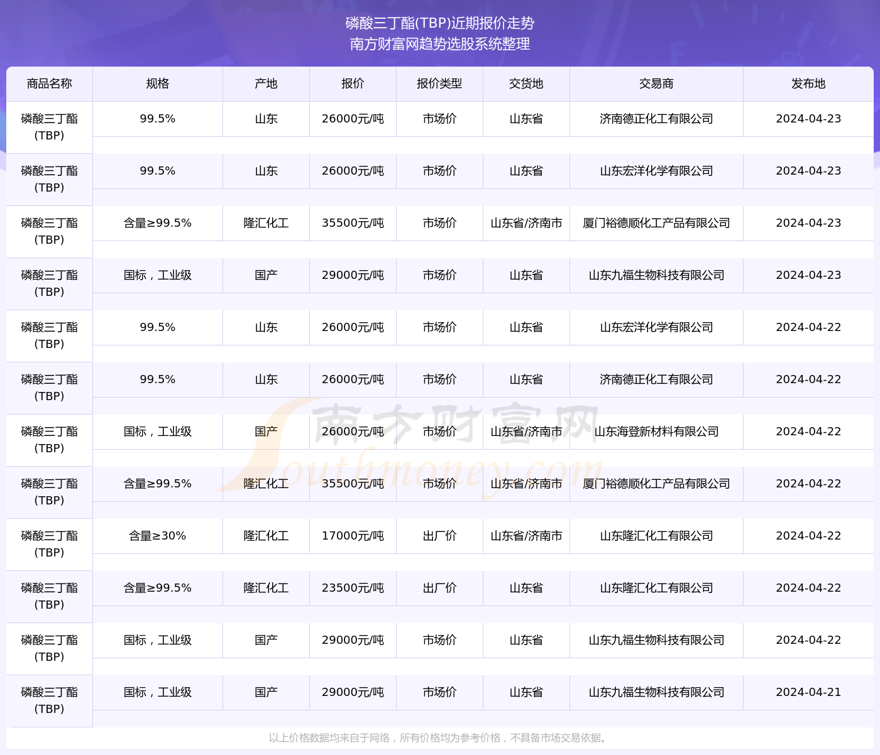Select the 报价类型 column header
880x755 pixels.
click(439, 84)
